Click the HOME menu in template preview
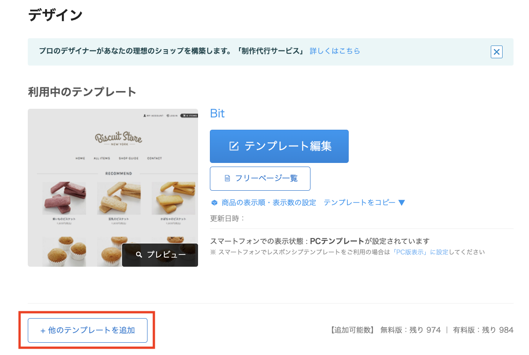The width and height of the screenshot is (529, 355). [80, 158]
